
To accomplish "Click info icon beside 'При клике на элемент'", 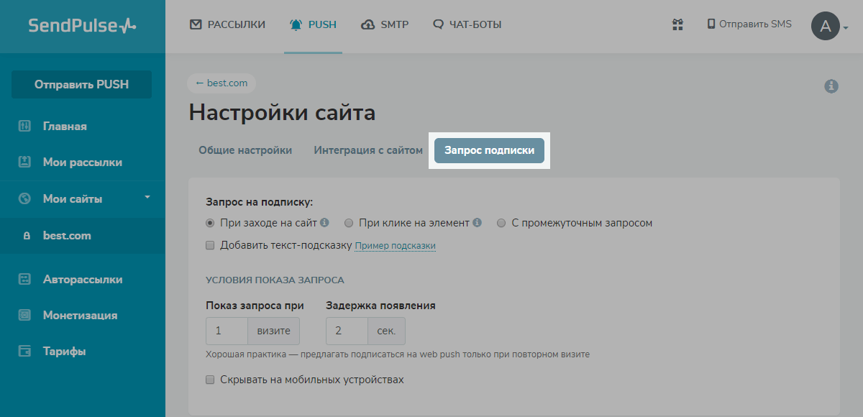I will click(x=477, y=223).
